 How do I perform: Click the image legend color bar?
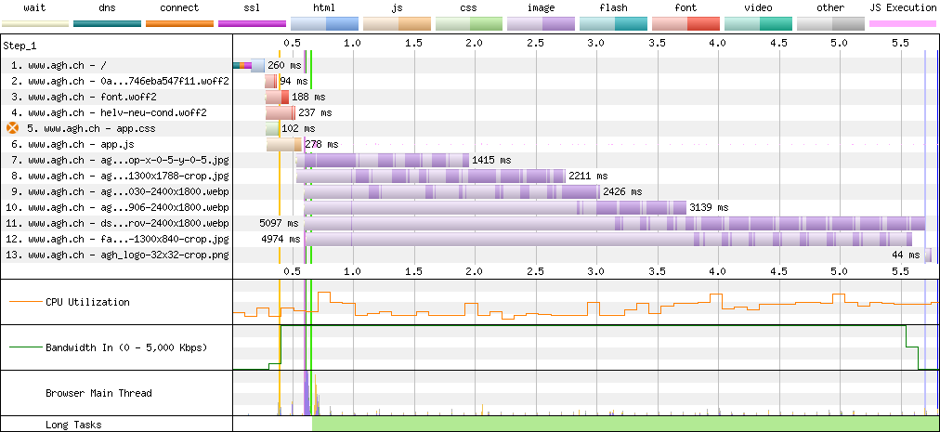tap(542, 24)
